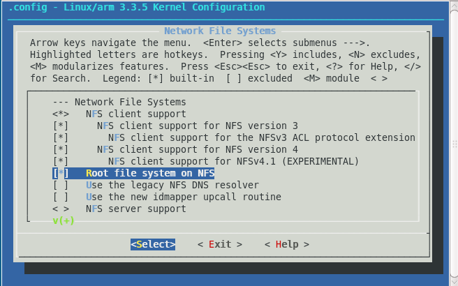Toggle the NFS server support tristate box
Viewport: 458px width, 286px height.
(61, 209)
